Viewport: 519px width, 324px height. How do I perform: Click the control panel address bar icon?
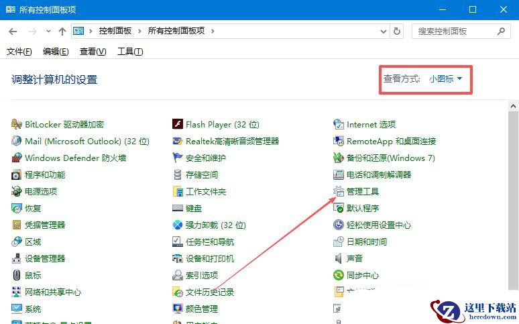pos(78,31)
